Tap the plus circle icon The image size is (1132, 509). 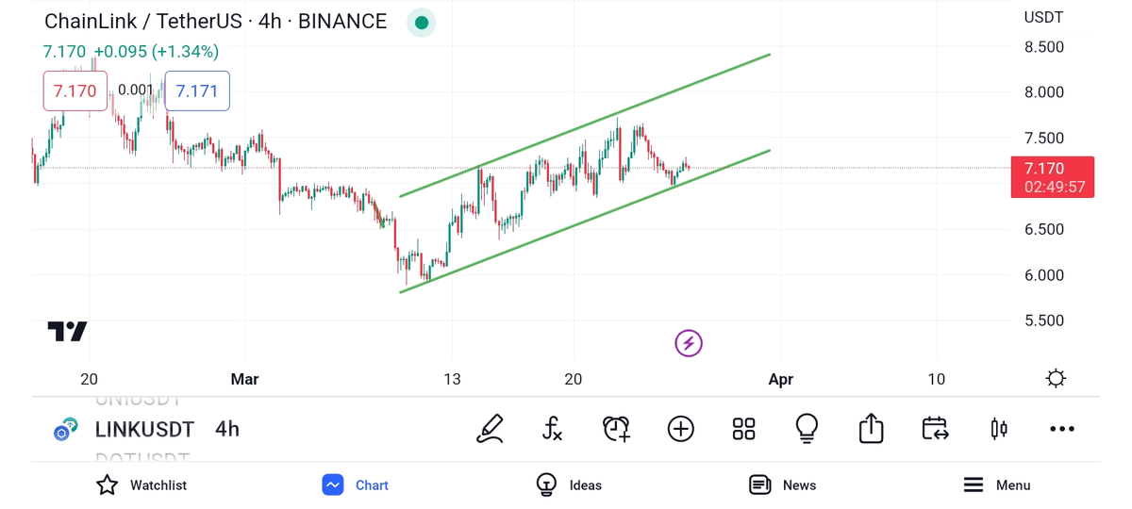(680, 429)
